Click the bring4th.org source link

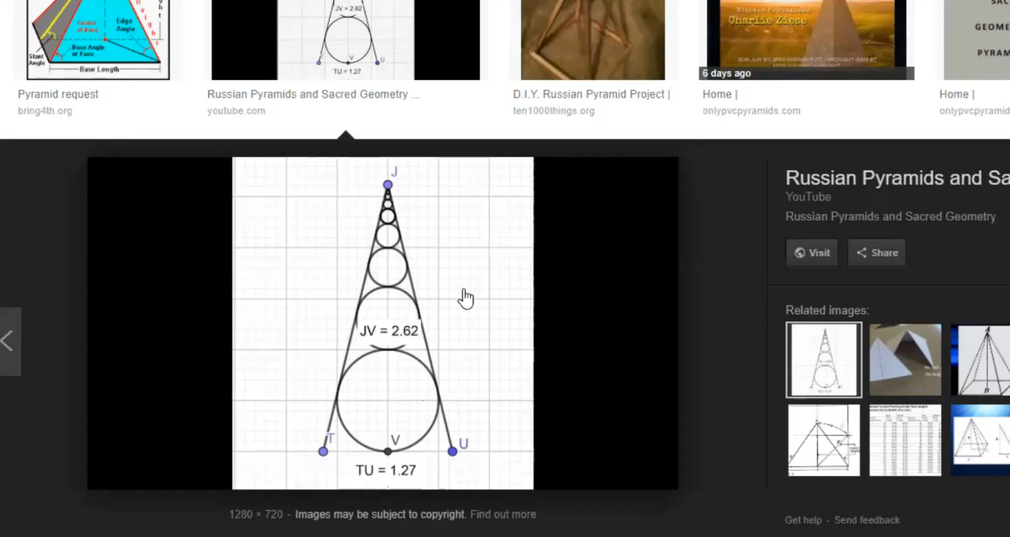coord(45,111)
